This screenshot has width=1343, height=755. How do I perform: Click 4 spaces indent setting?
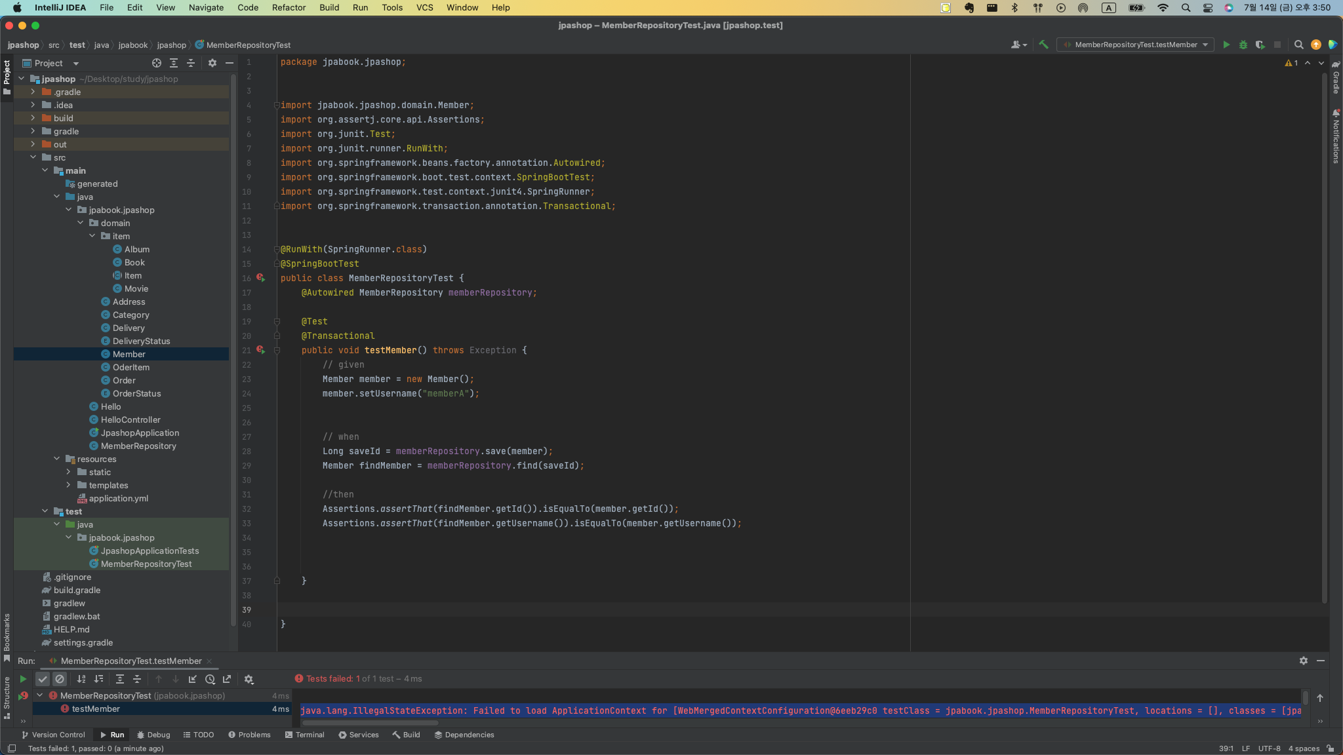click(1304, 748)
